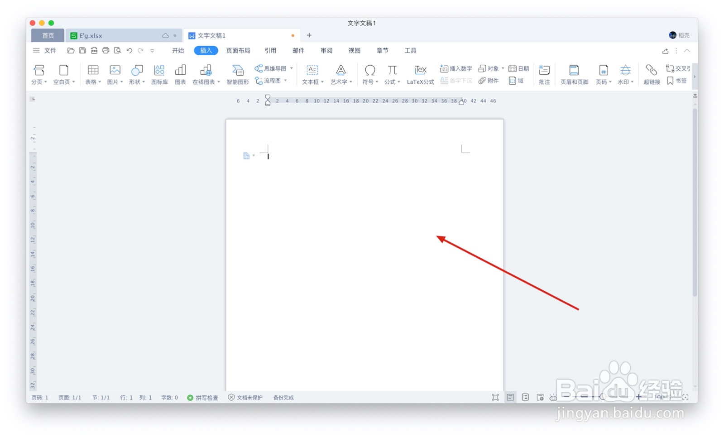Collapse the ribbon with the chevron
The height and width of the screenshot is (438, 724).
[x=687, y=51]
